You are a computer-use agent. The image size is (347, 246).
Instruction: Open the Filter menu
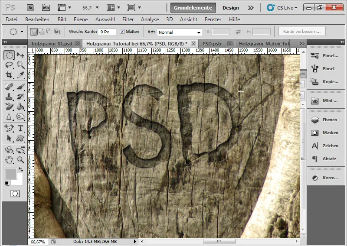point(128,19)
